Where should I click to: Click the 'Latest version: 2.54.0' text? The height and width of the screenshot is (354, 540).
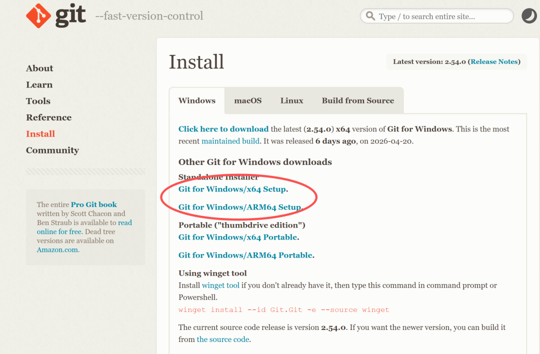(429, 61)
